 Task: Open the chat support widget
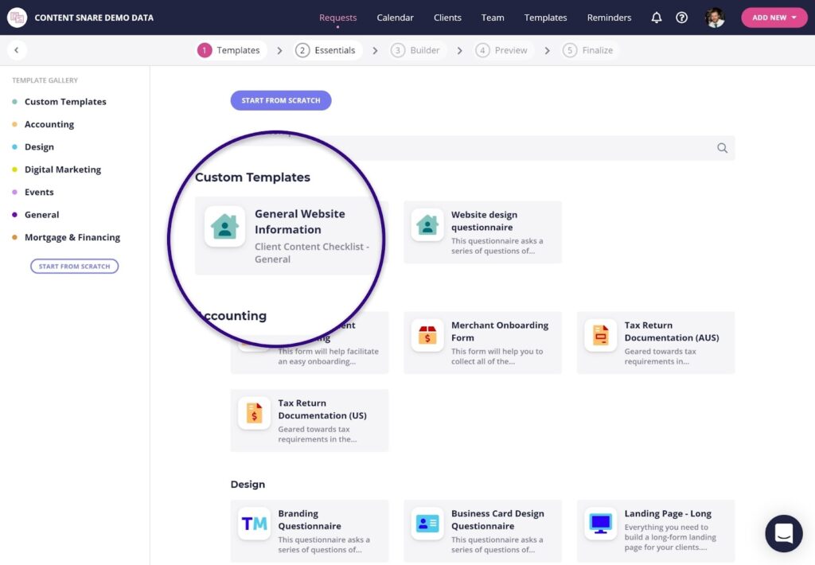tap(783, 533)
